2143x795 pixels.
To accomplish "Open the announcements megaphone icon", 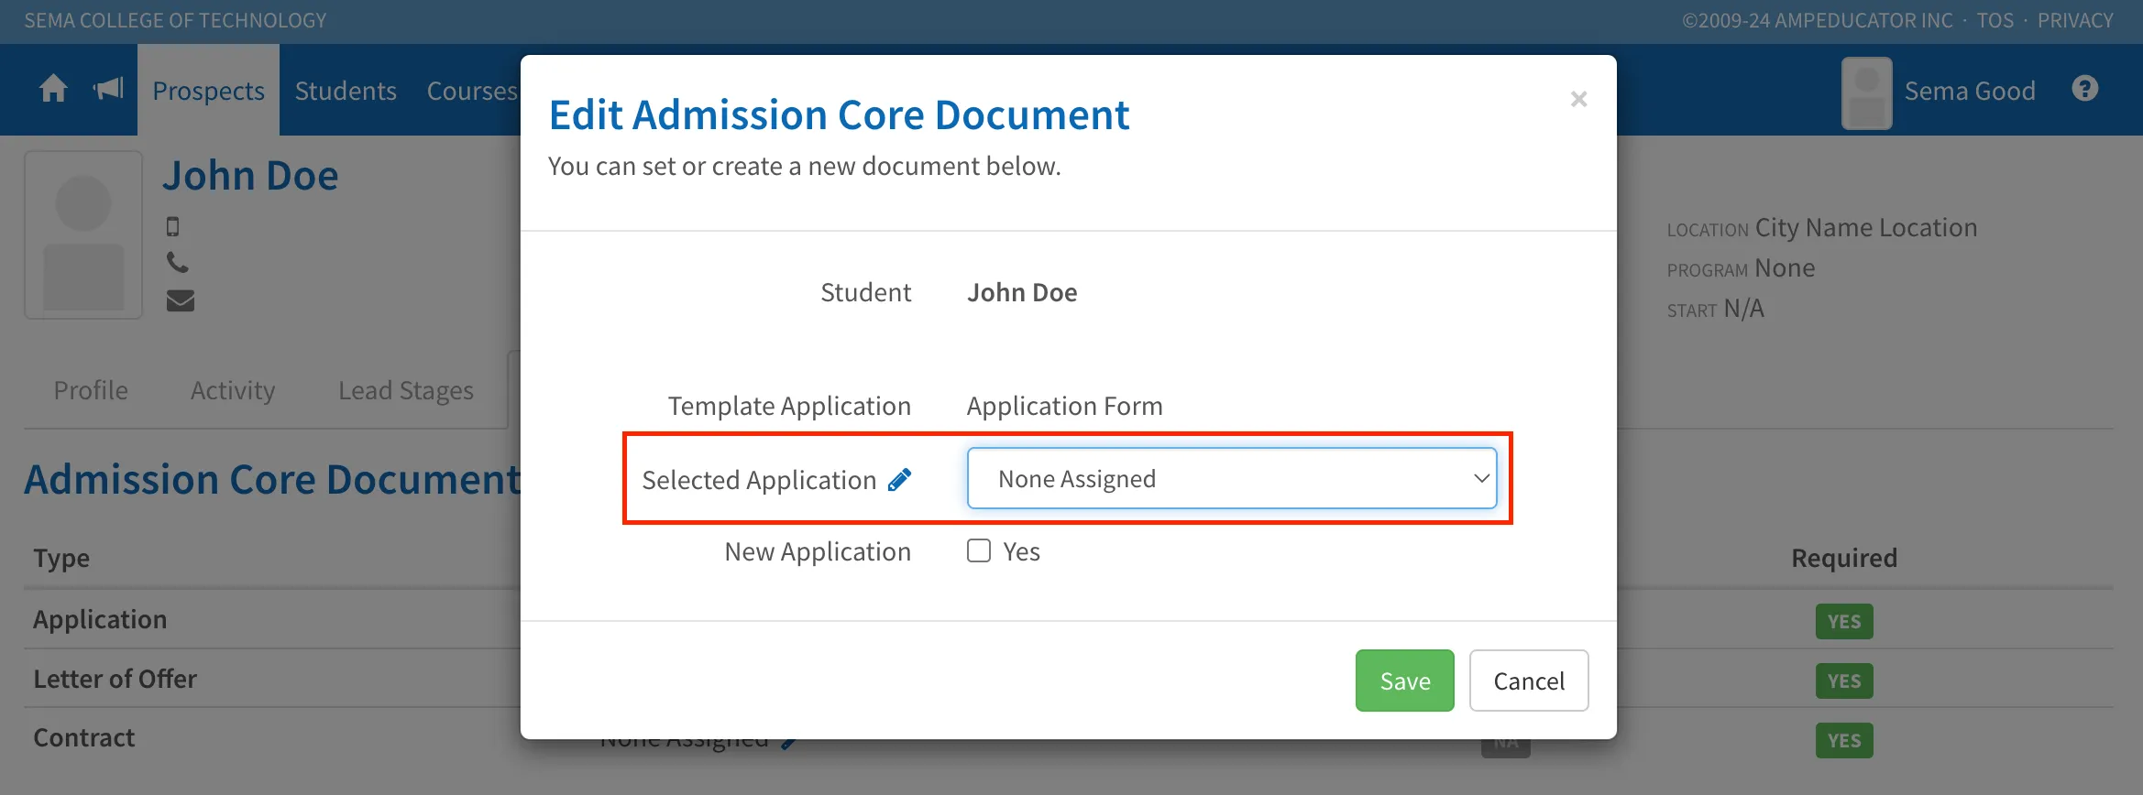I will coord(108,89).
